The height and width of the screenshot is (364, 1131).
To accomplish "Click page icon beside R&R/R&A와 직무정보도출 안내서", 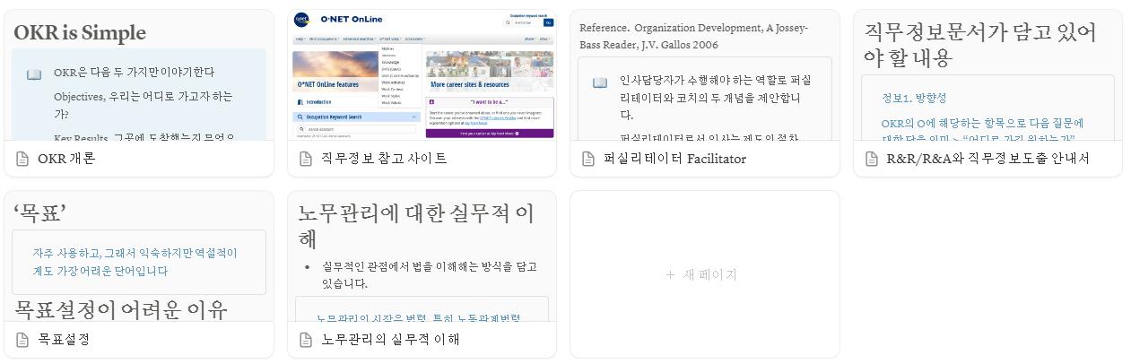I will point(872,159).
